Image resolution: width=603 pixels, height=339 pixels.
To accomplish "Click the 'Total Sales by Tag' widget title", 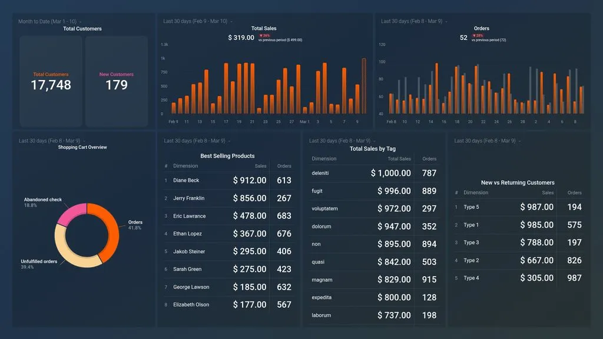I will (x=373, y=149).
